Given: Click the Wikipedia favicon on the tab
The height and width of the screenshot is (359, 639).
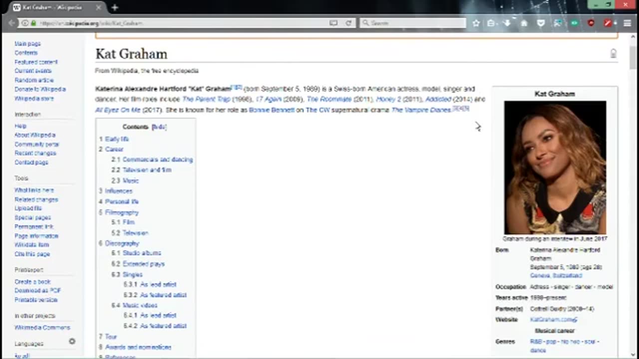Looking at the screenshot, I should 17,7.
